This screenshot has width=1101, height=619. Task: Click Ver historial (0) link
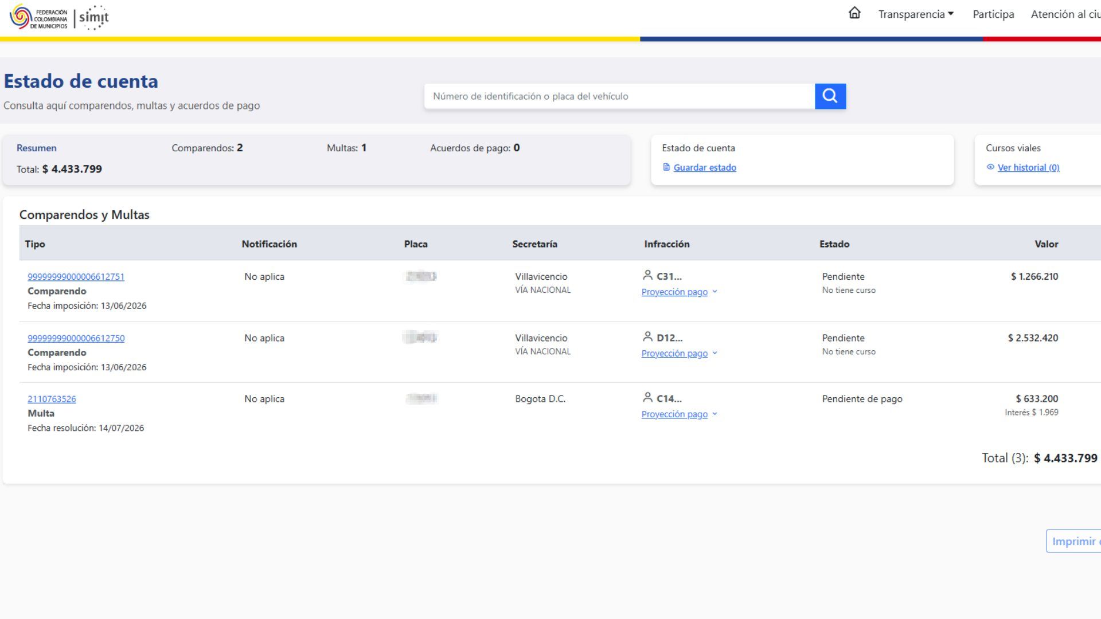pyautogui.click(x=1028, y=167)
